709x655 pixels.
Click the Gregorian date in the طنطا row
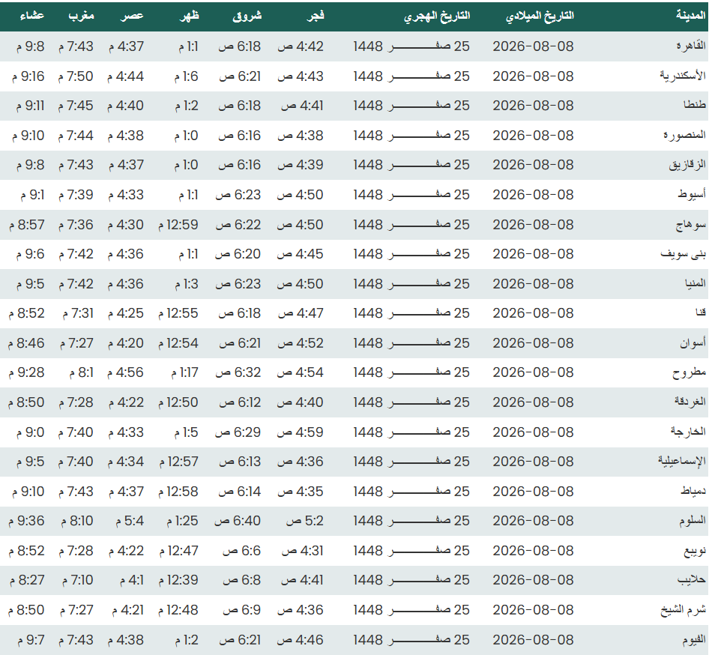tap(533, 106)
